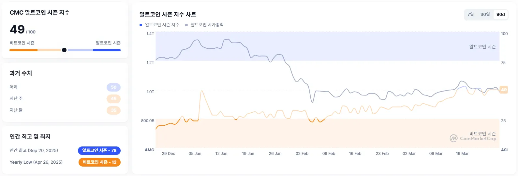This screenshot has height=176, width=518.
Task: Click the grey dot legend marker
Action: pyautogui.click(x=186, y=25)
